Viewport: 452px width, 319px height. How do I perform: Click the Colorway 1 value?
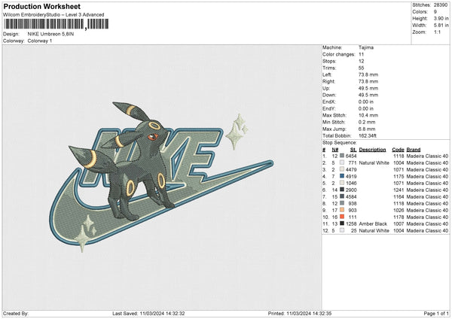40,41
